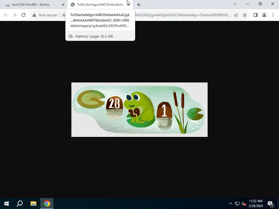This screenshot has height=209, width=279.
Task: Open the Not secure site information
Action: (45, 15)
